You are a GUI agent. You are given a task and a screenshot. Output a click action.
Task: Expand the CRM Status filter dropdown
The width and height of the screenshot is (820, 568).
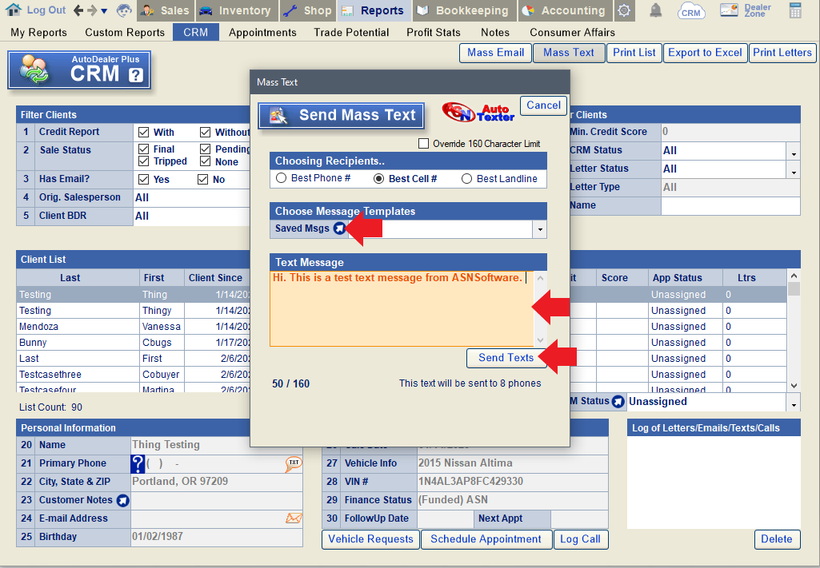[x=794, y=152]
